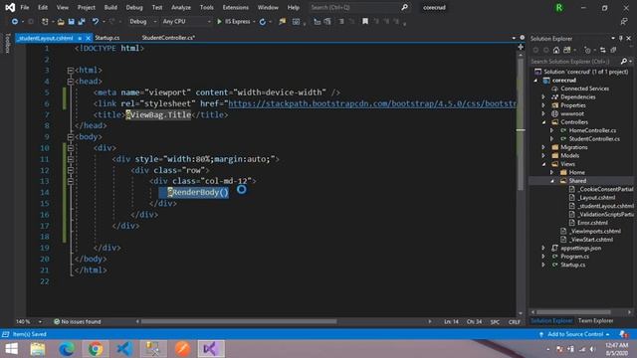
Task: Open Google Chrome from the taskbar
Action: point(96,349)
